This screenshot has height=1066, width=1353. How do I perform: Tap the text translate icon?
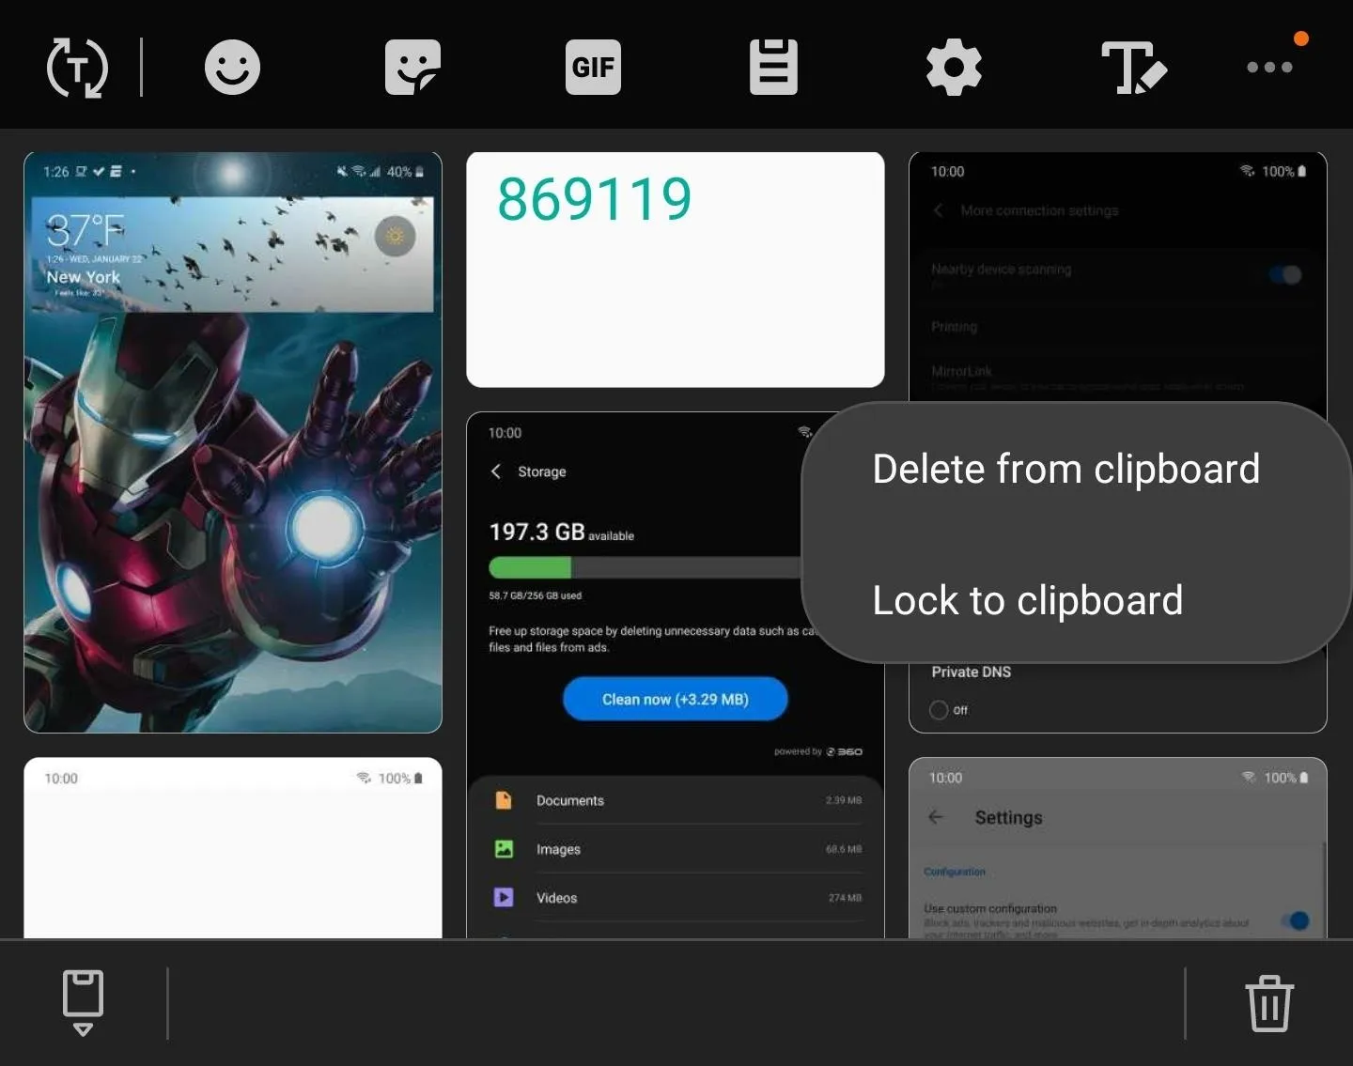[x=77, y=68]
